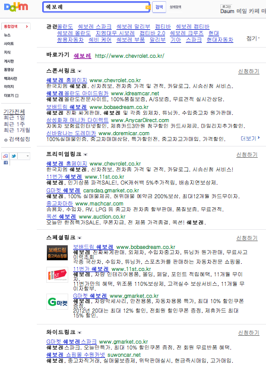This screenshot has height=368, width=266.
Task: Open 상세검색 advanced search
Action: (x=175, y=7)
